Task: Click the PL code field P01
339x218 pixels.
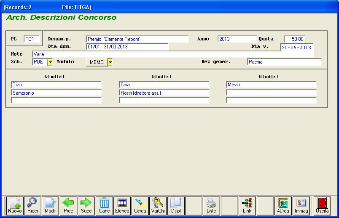Action: click(32, 39)
